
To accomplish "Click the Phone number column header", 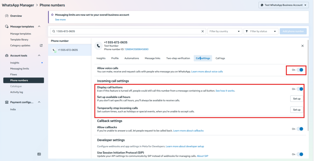I will point(60,41).
